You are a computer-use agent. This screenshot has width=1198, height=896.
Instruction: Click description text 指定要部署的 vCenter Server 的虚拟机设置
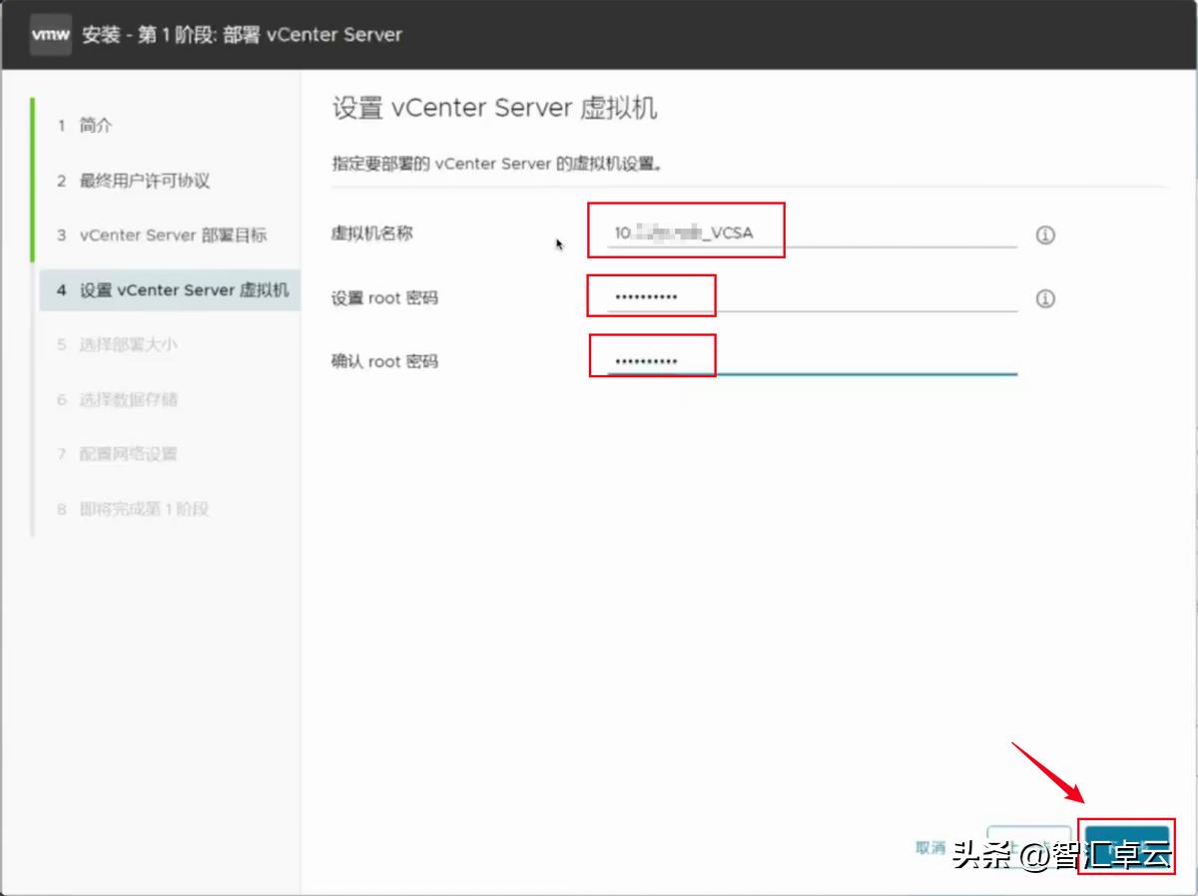498,163
